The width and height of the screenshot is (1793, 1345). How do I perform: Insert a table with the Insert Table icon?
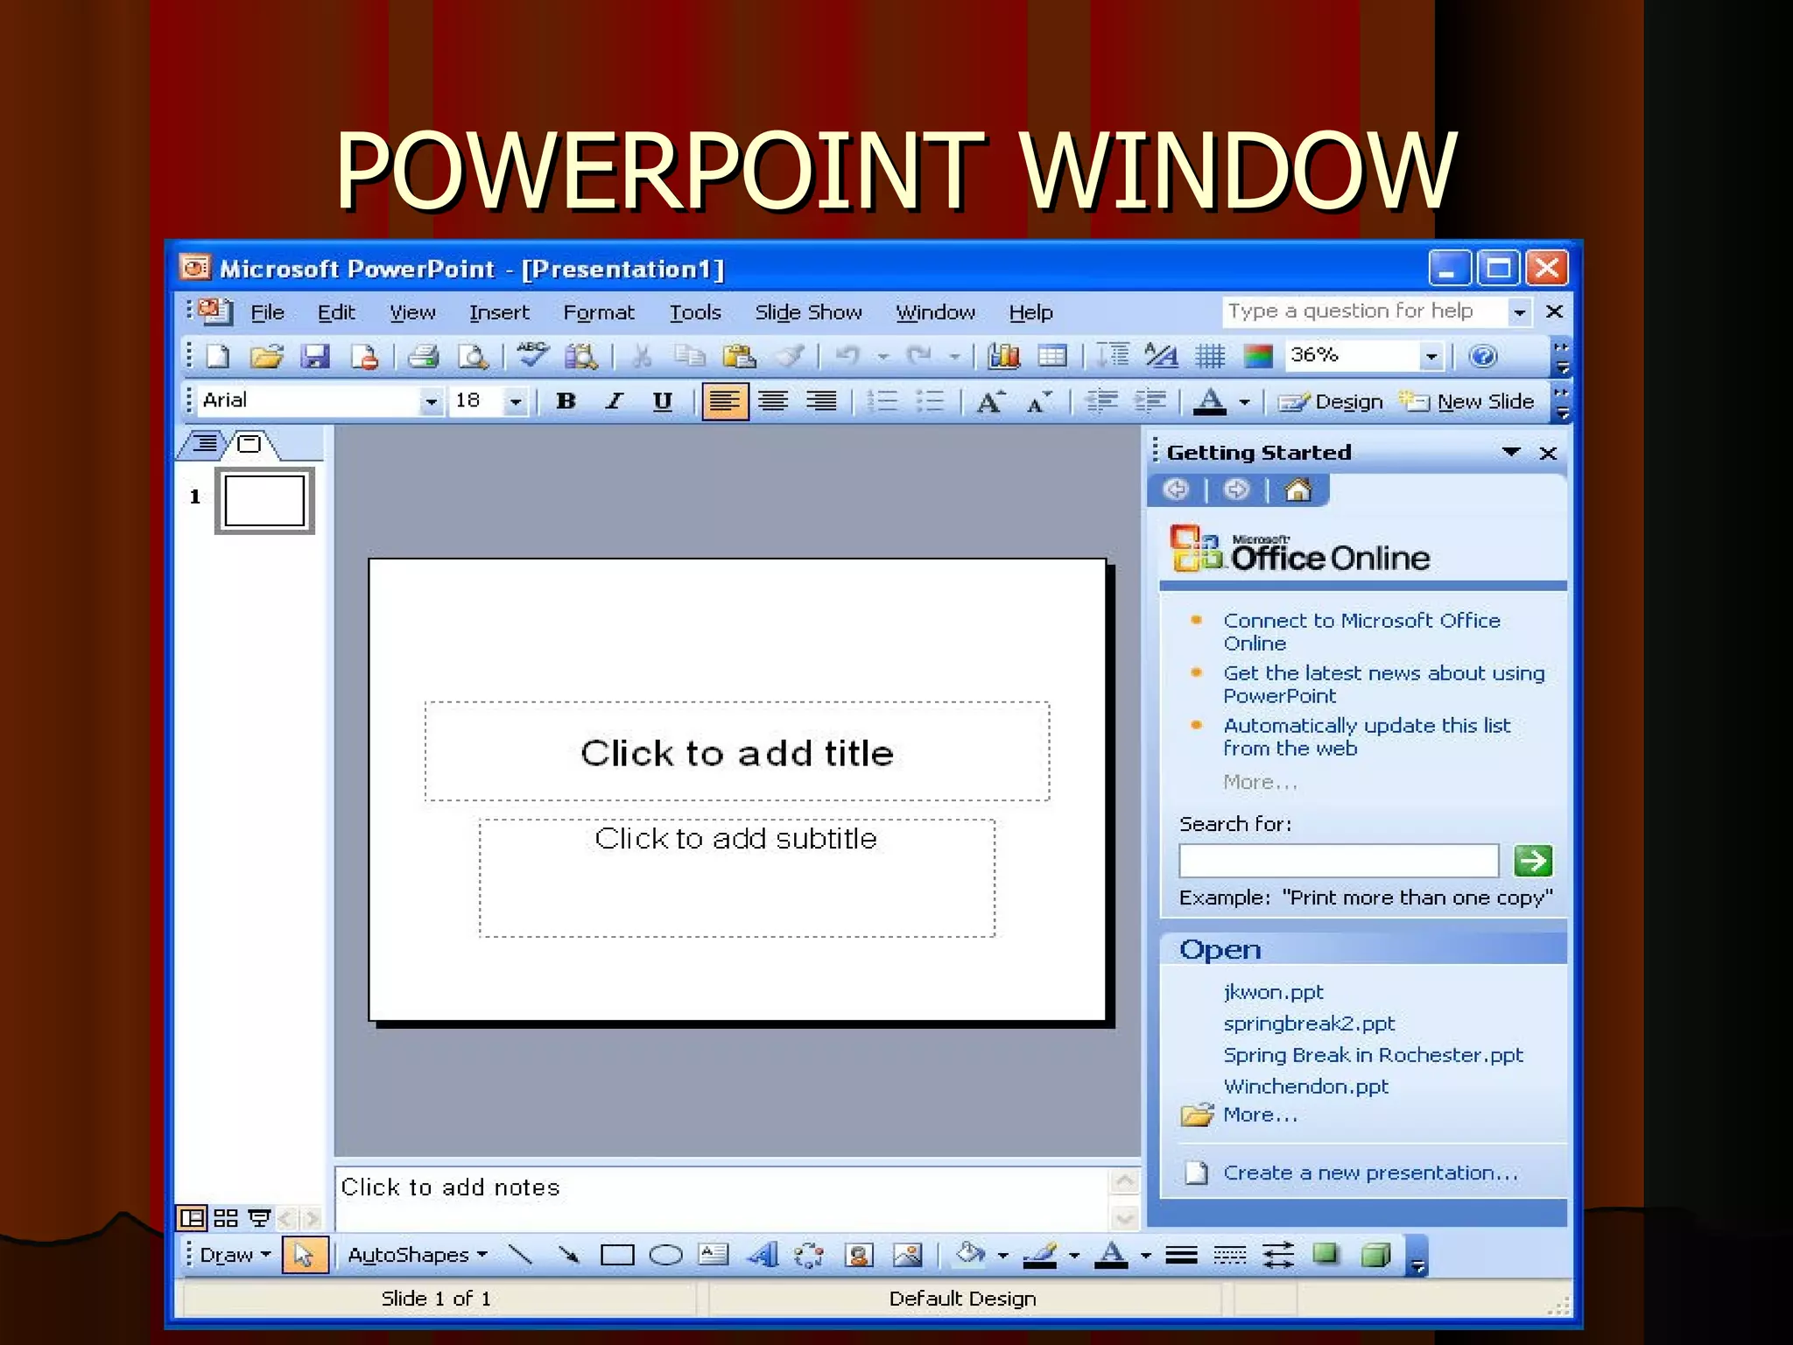point(1052,356)
